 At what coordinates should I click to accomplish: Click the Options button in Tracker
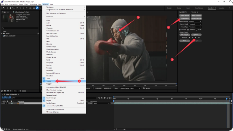[196, 35]
